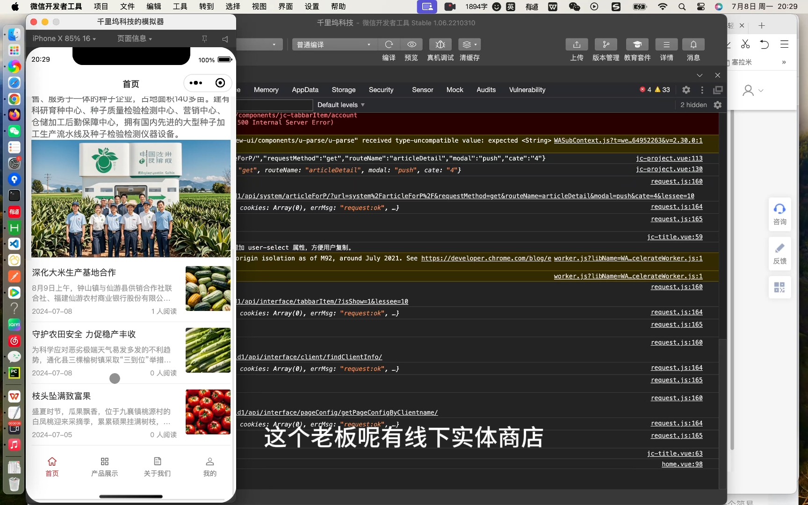
Task: Tap the 产品展示 tab in simulator
Action: click(105, 467)
